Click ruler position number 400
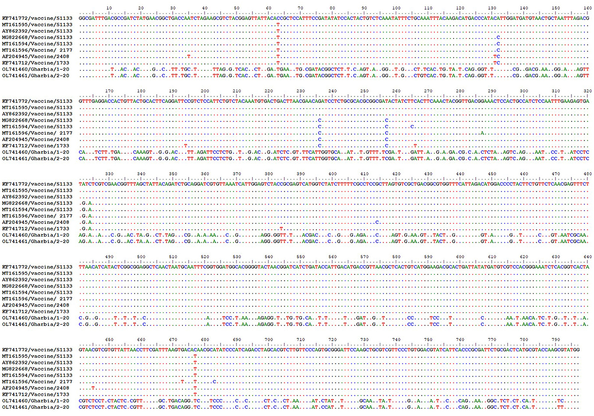The width and height of the screenshot is (594, 416). 332,174
